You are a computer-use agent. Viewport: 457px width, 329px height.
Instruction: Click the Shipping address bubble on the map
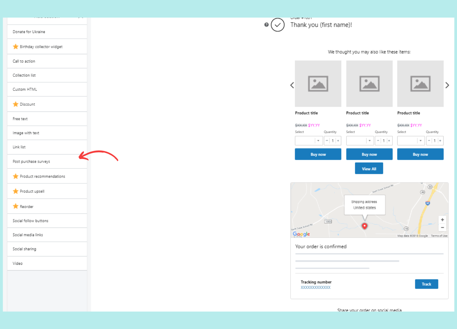365,205
